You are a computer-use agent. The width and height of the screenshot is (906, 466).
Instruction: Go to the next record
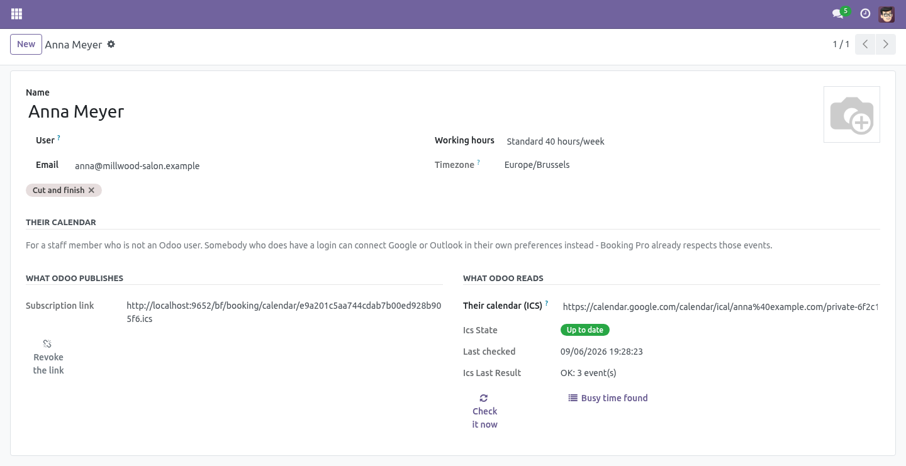(886, 44)
